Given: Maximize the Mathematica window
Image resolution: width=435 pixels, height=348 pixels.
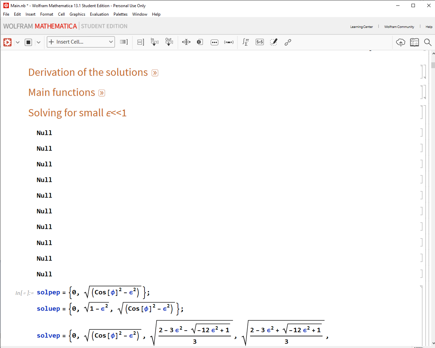Looking at the screenshot, I should [x=413, y=5].
